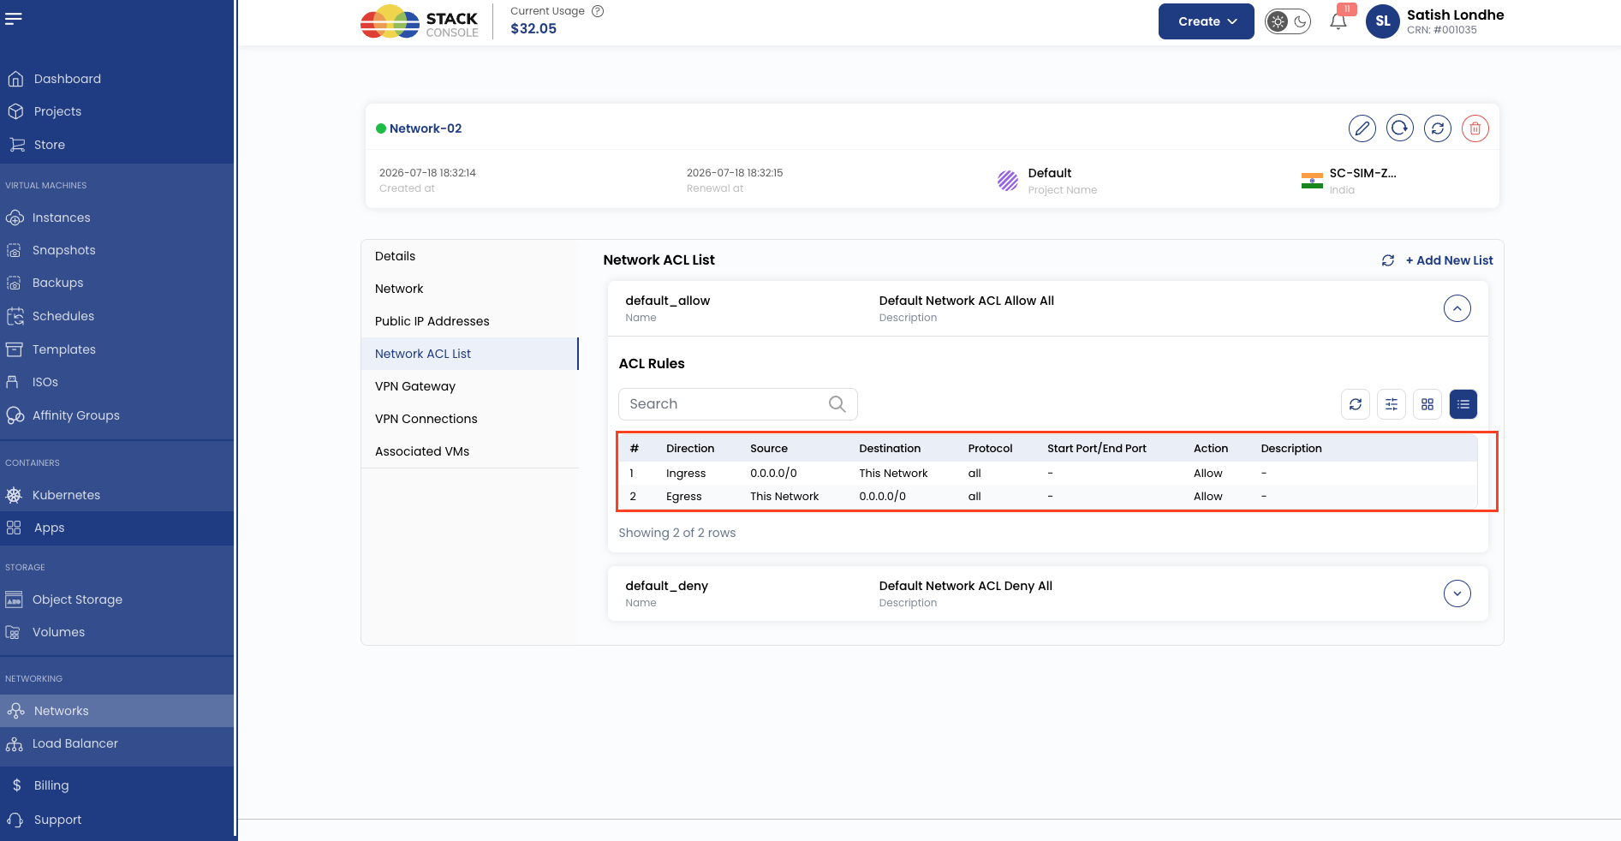Refresh the Network ACL List
Viewport: 1621px width, 841px height.
(1387, 260)
